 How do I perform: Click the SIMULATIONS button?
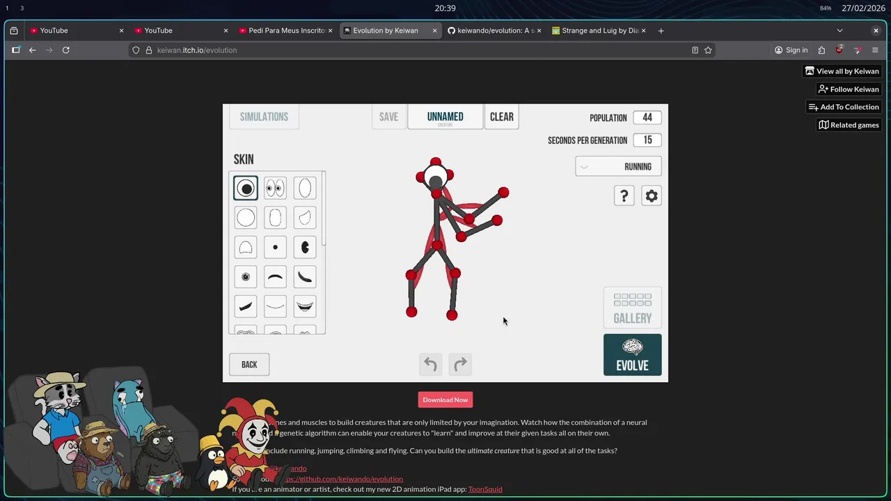pyautogui.click(x=264, y=117)
